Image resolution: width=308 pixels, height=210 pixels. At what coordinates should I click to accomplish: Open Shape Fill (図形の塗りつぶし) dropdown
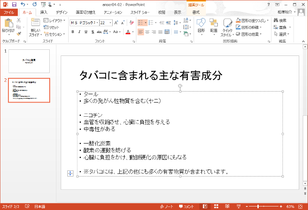(x=252, y=20)
